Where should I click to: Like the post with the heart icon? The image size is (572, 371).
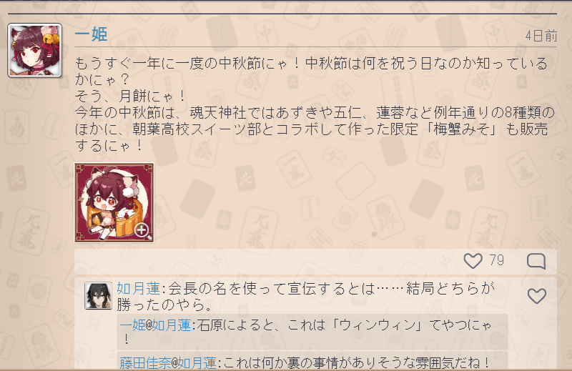[x=473, y=261]
